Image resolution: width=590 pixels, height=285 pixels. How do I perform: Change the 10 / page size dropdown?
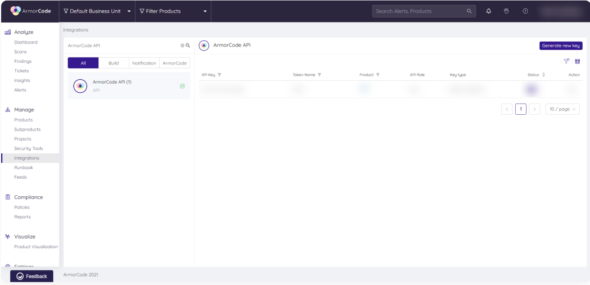pos(562,109)
